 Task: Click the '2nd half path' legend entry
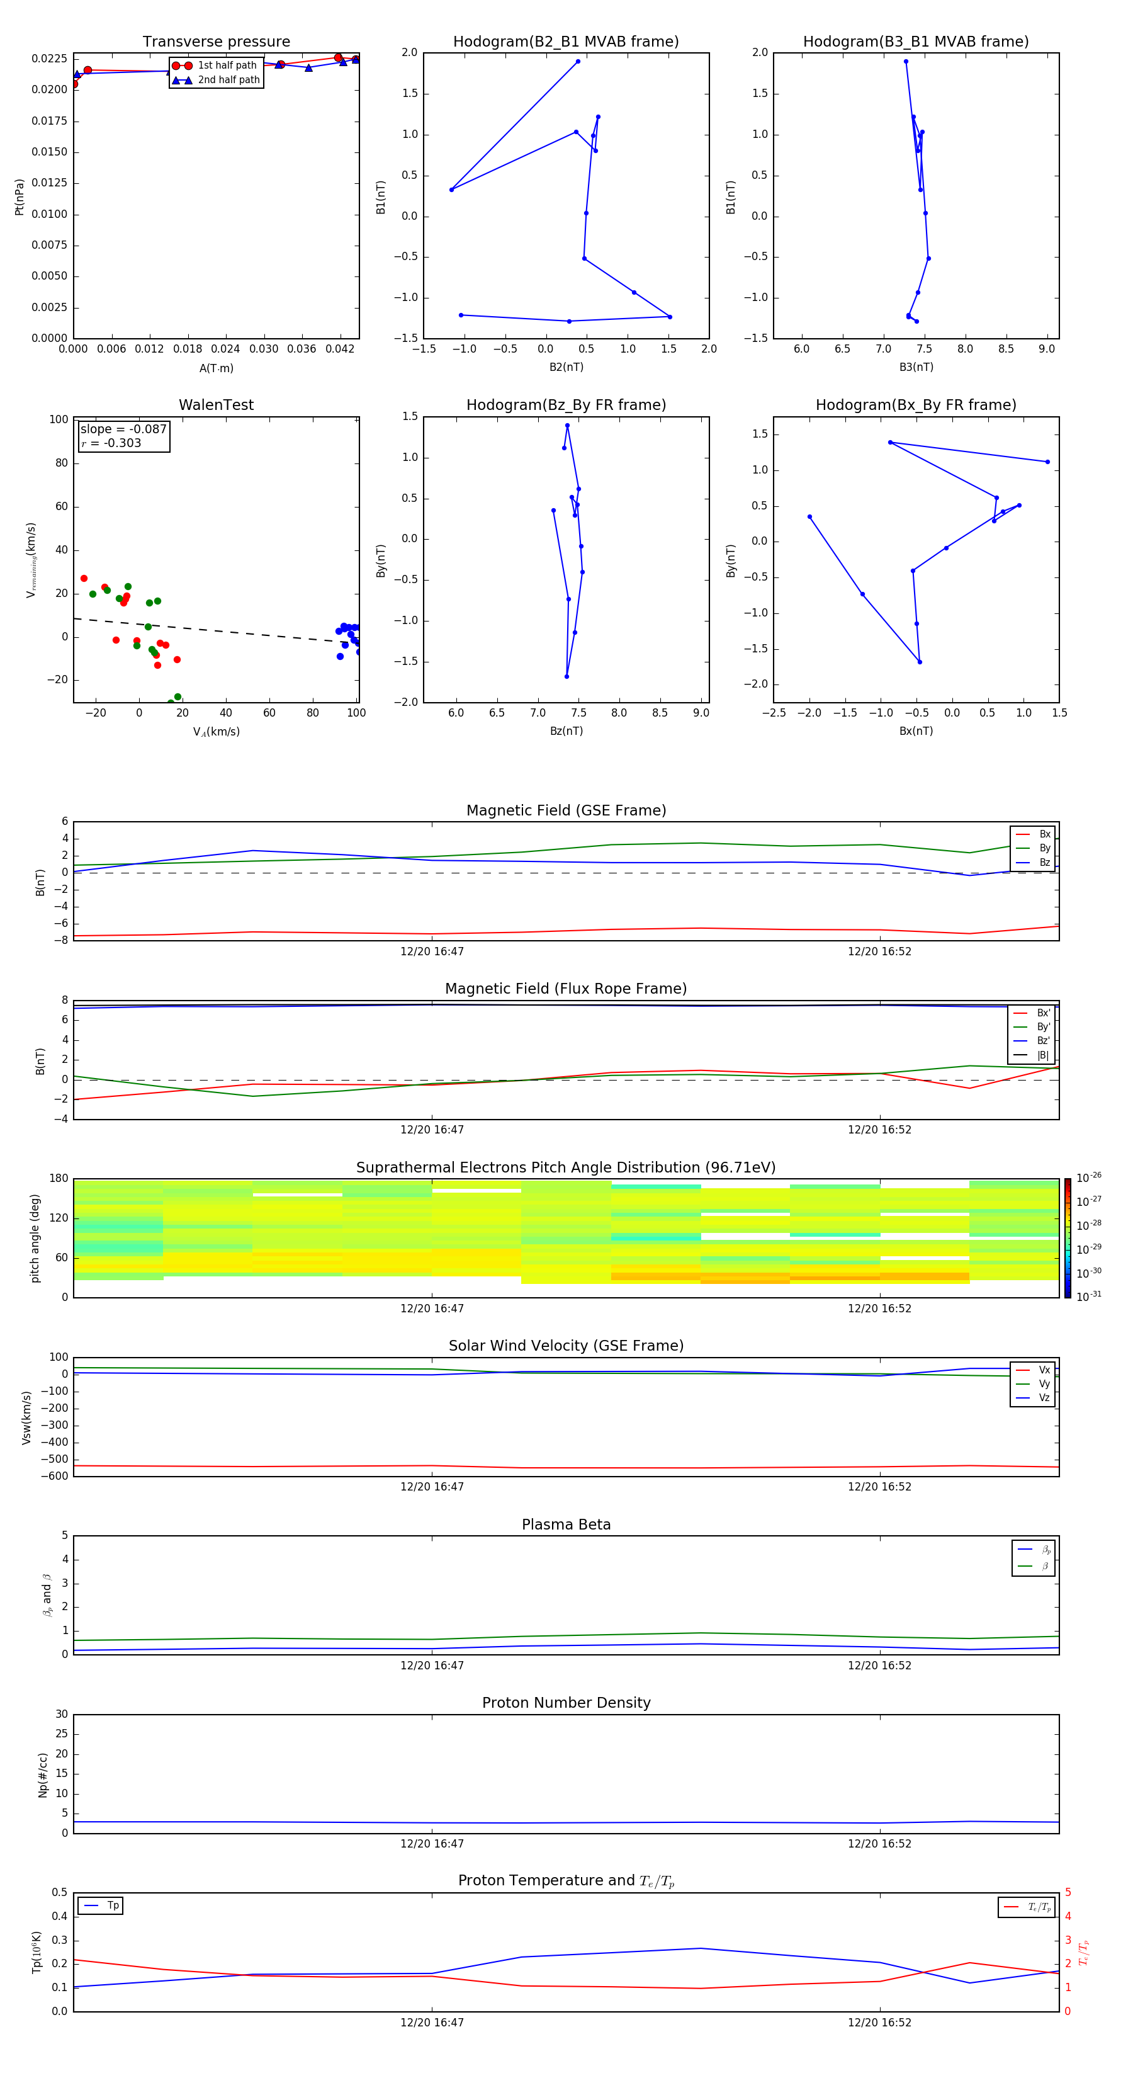[217, 80]
